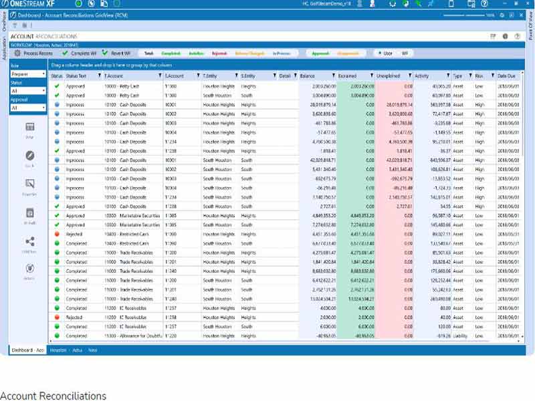Click the pencil edit icon in sidebar
The image size is (535, 401).
point(29,155)
